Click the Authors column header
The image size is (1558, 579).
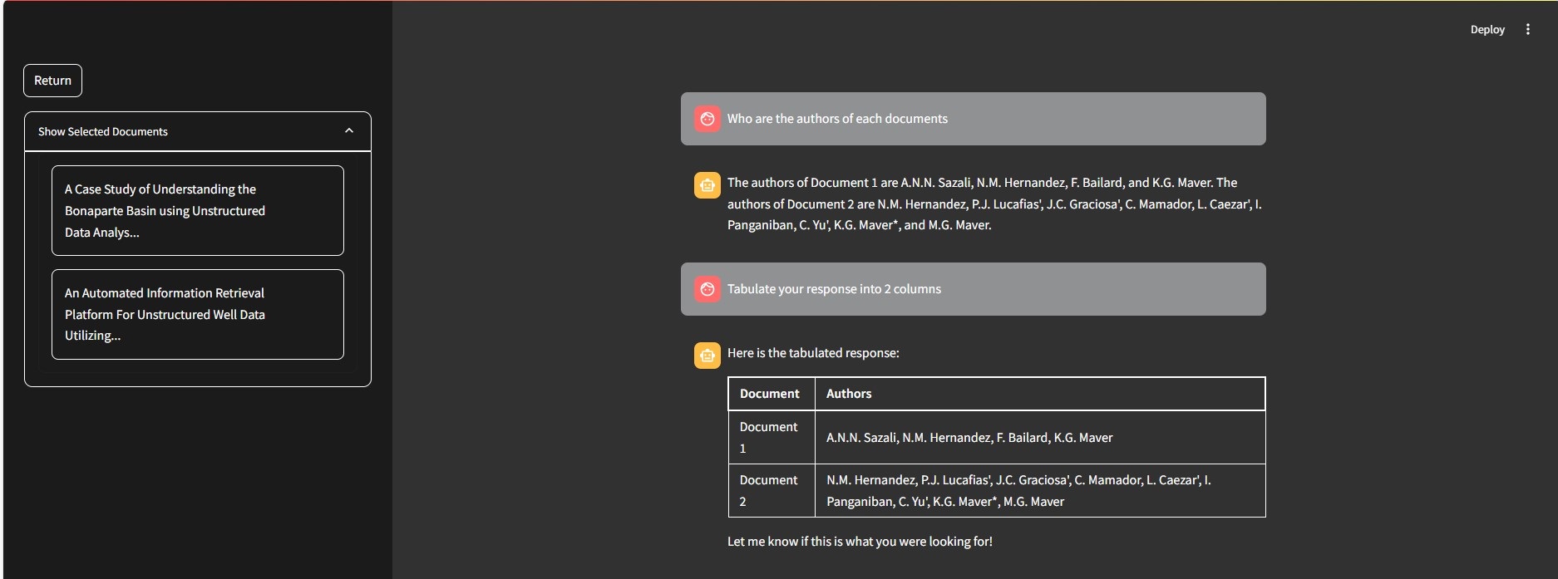coord(849,394)
